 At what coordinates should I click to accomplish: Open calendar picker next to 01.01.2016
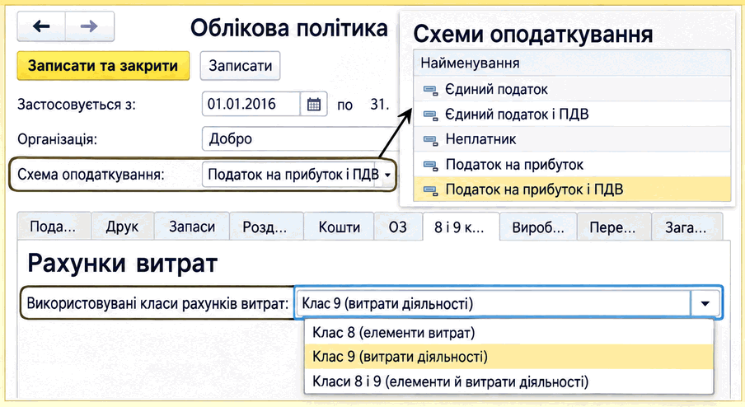(314, 104)
